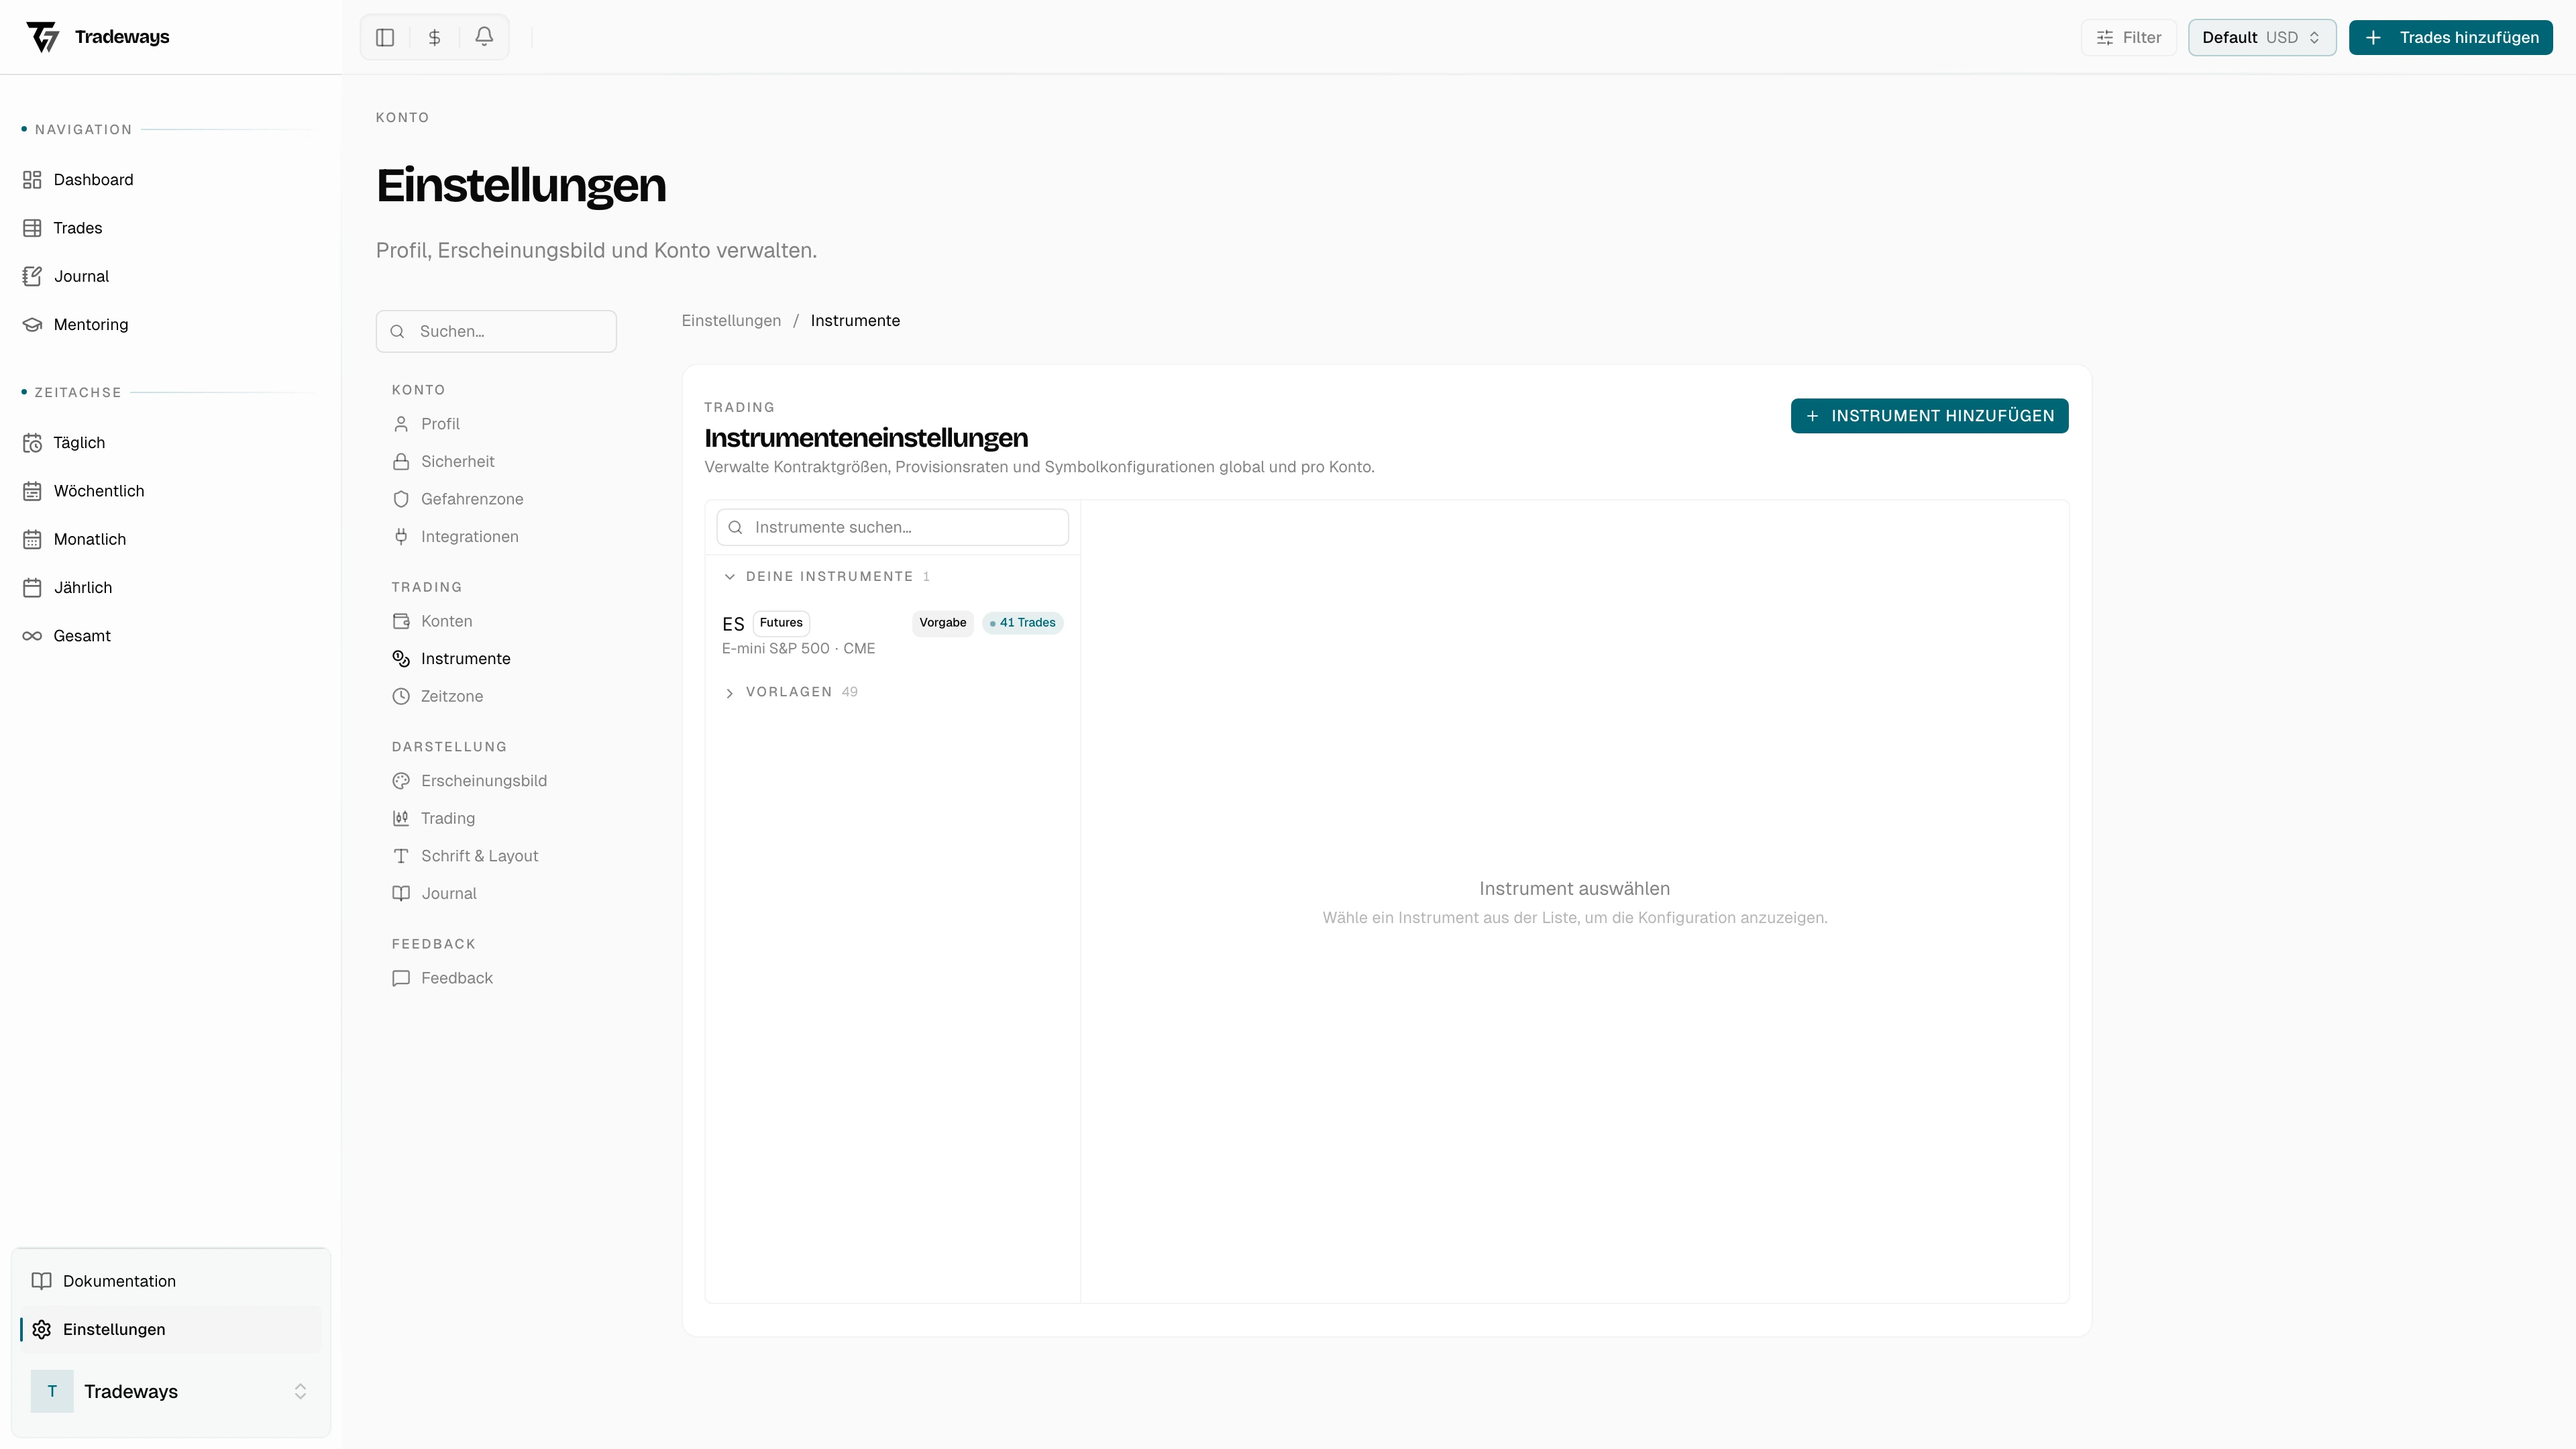Click the Instrumente suchen search field
Screen dimensions: 2576x1449
(x=891, y=527)
